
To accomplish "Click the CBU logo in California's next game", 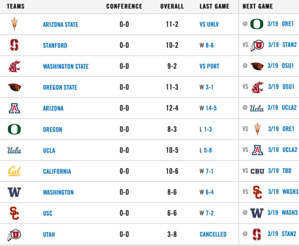I will click(257, 171).
